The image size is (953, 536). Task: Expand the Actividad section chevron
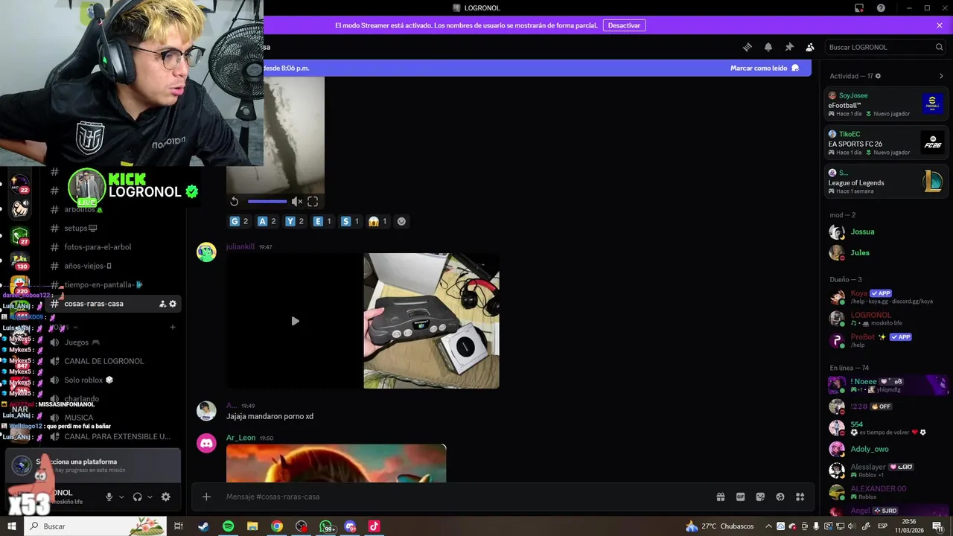(x=941, y=76)
